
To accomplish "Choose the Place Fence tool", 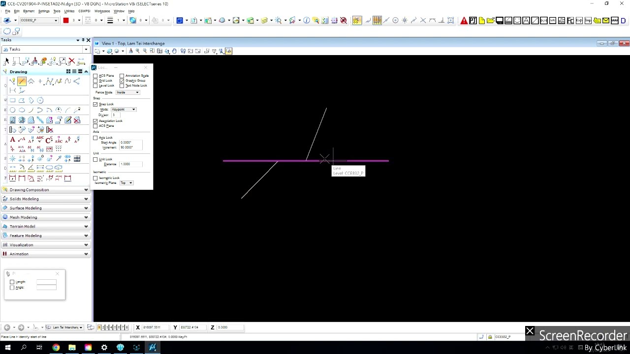I will coord(17,61).
